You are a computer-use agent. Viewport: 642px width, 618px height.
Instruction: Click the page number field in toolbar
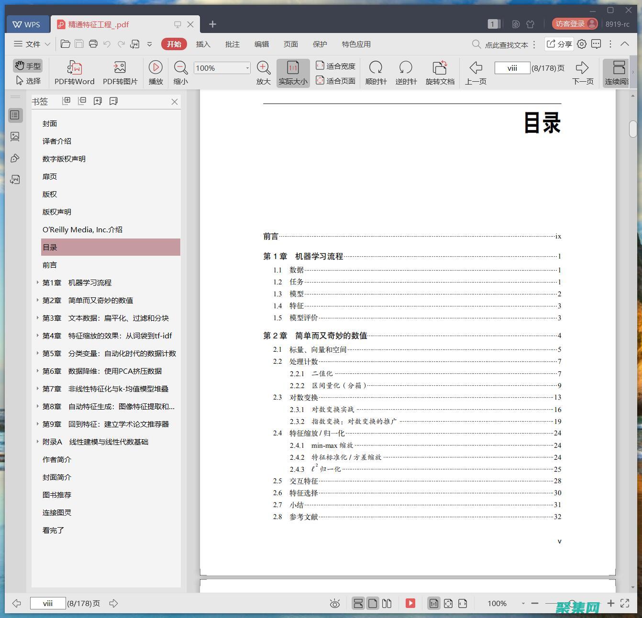click(512, 68)
